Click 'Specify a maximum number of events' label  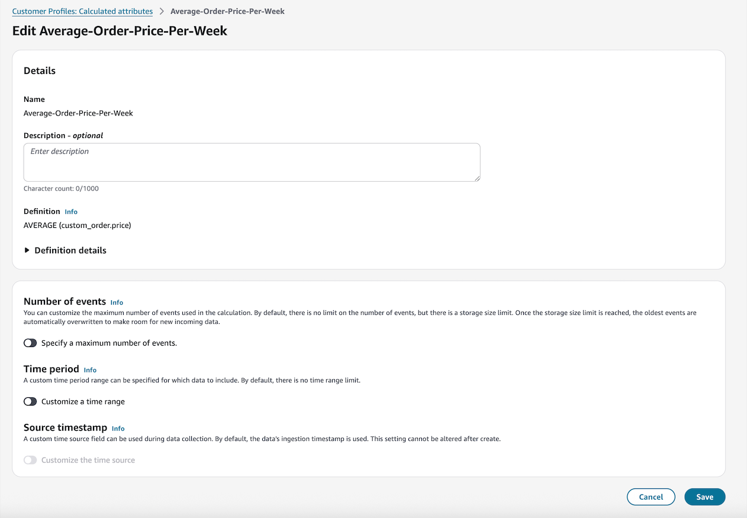109,343
